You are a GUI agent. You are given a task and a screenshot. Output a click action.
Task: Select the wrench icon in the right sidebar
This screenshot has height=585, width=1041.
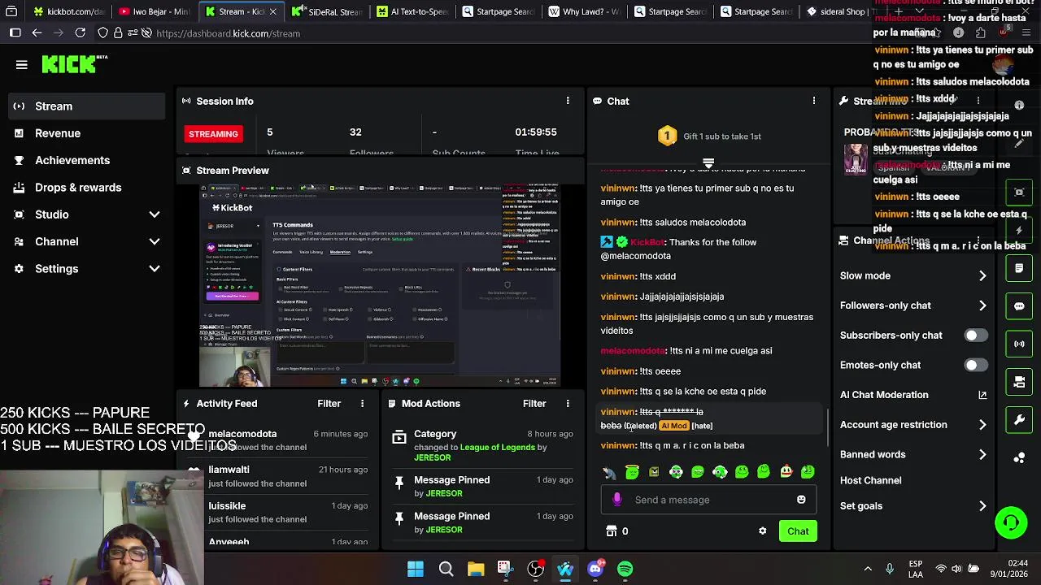pos(1019,420)
